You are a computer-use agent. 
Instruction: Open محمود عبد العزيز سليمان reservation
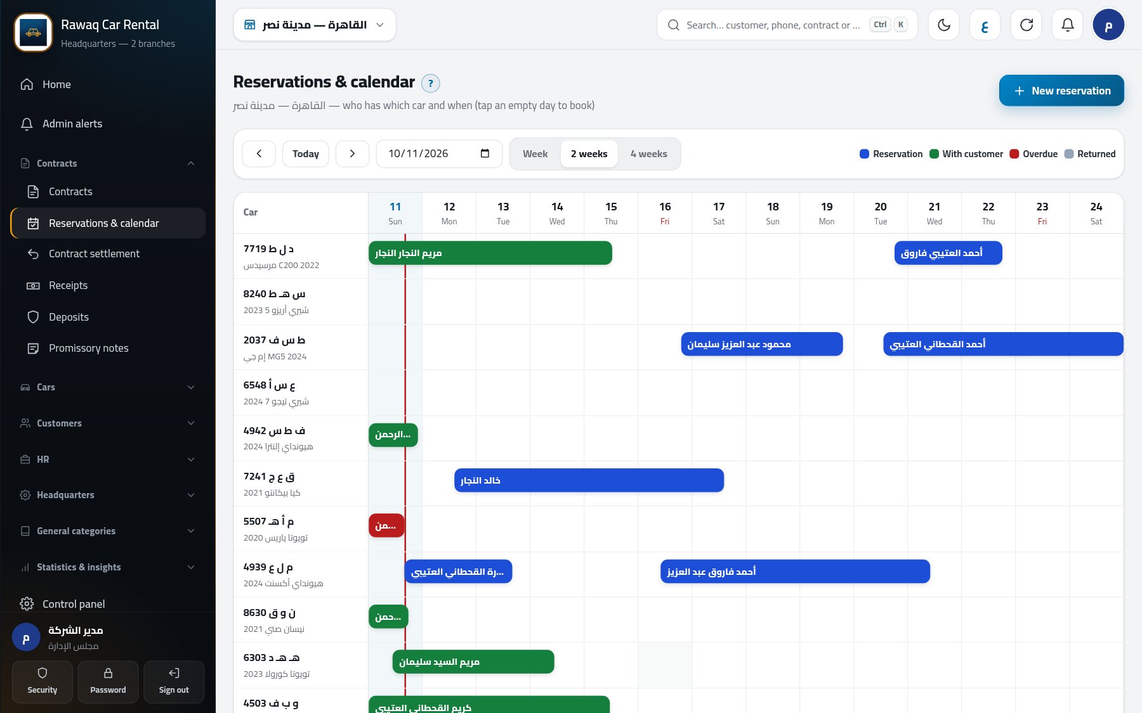click(762, 344)
